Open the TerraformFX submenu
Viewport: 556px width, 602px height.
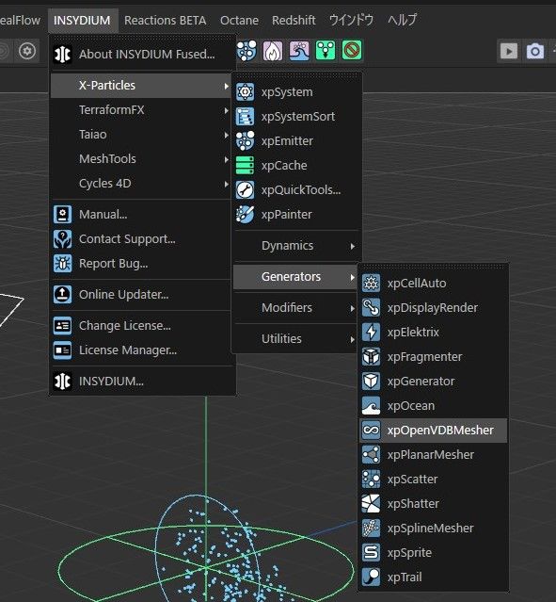click(141, 110)
